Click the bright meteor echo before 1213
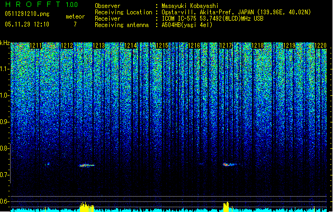This screenshot has height=212, width=333. tap(87, 165)
